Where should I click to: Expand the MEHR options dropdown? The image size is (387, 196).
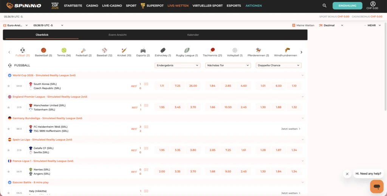tap(372, 25)
